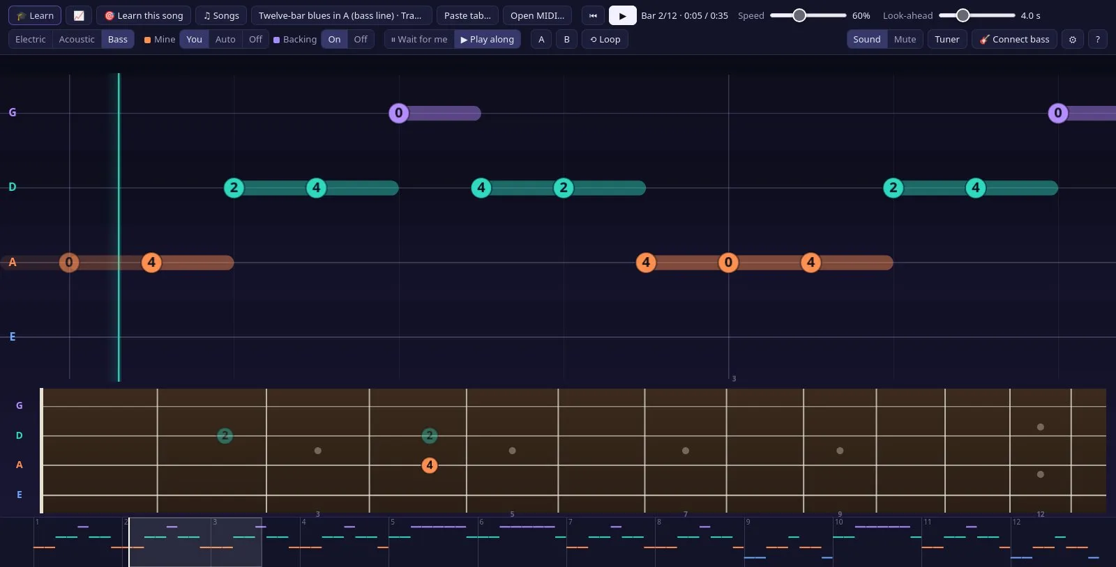
Task: Enable Play along mode
Action: tap(488, 39)
